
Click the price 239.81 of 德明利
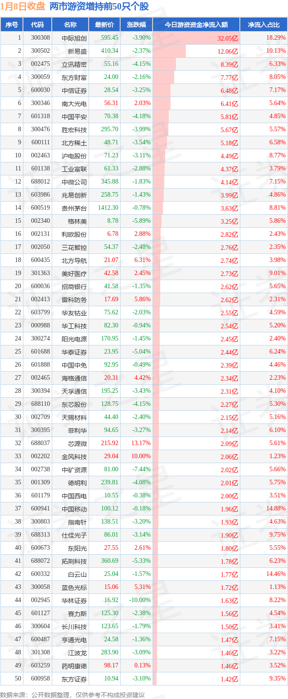coord(110,483)
